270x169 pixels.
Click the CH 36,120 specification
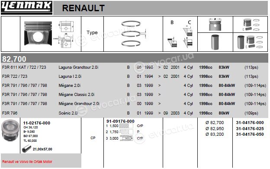click(x=30, y=128)
